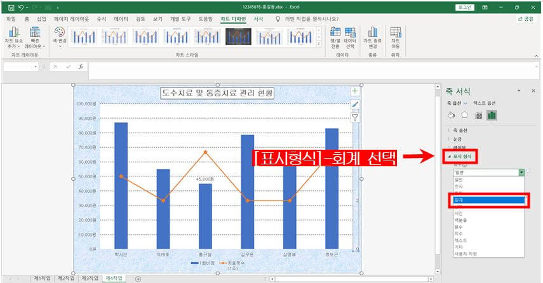Screen dimensions: 543x283
Task: Click the chart styles brush button
Action: (x=355, y=104)
